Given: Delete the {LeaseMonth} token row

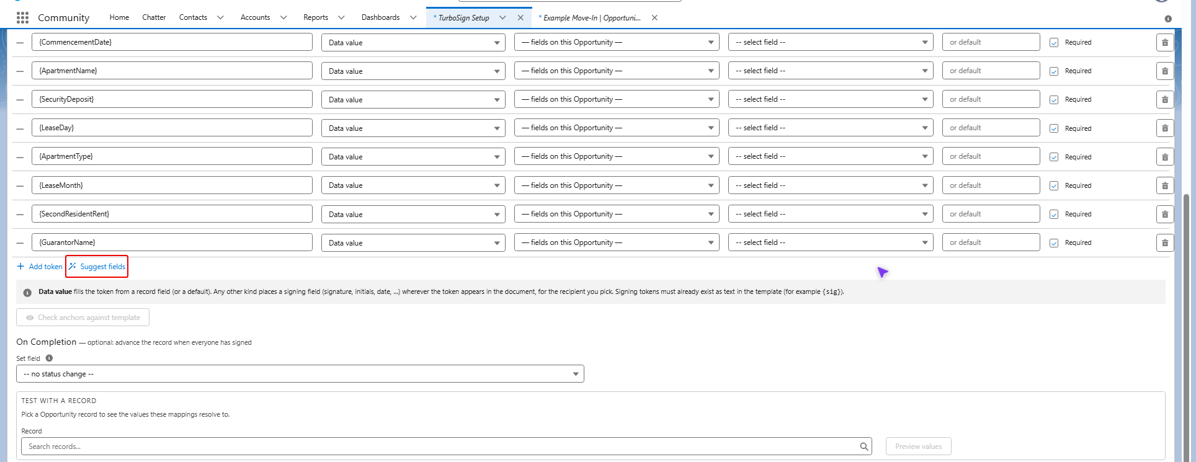Looking at the screenshot, I should tap(1164, 185).
